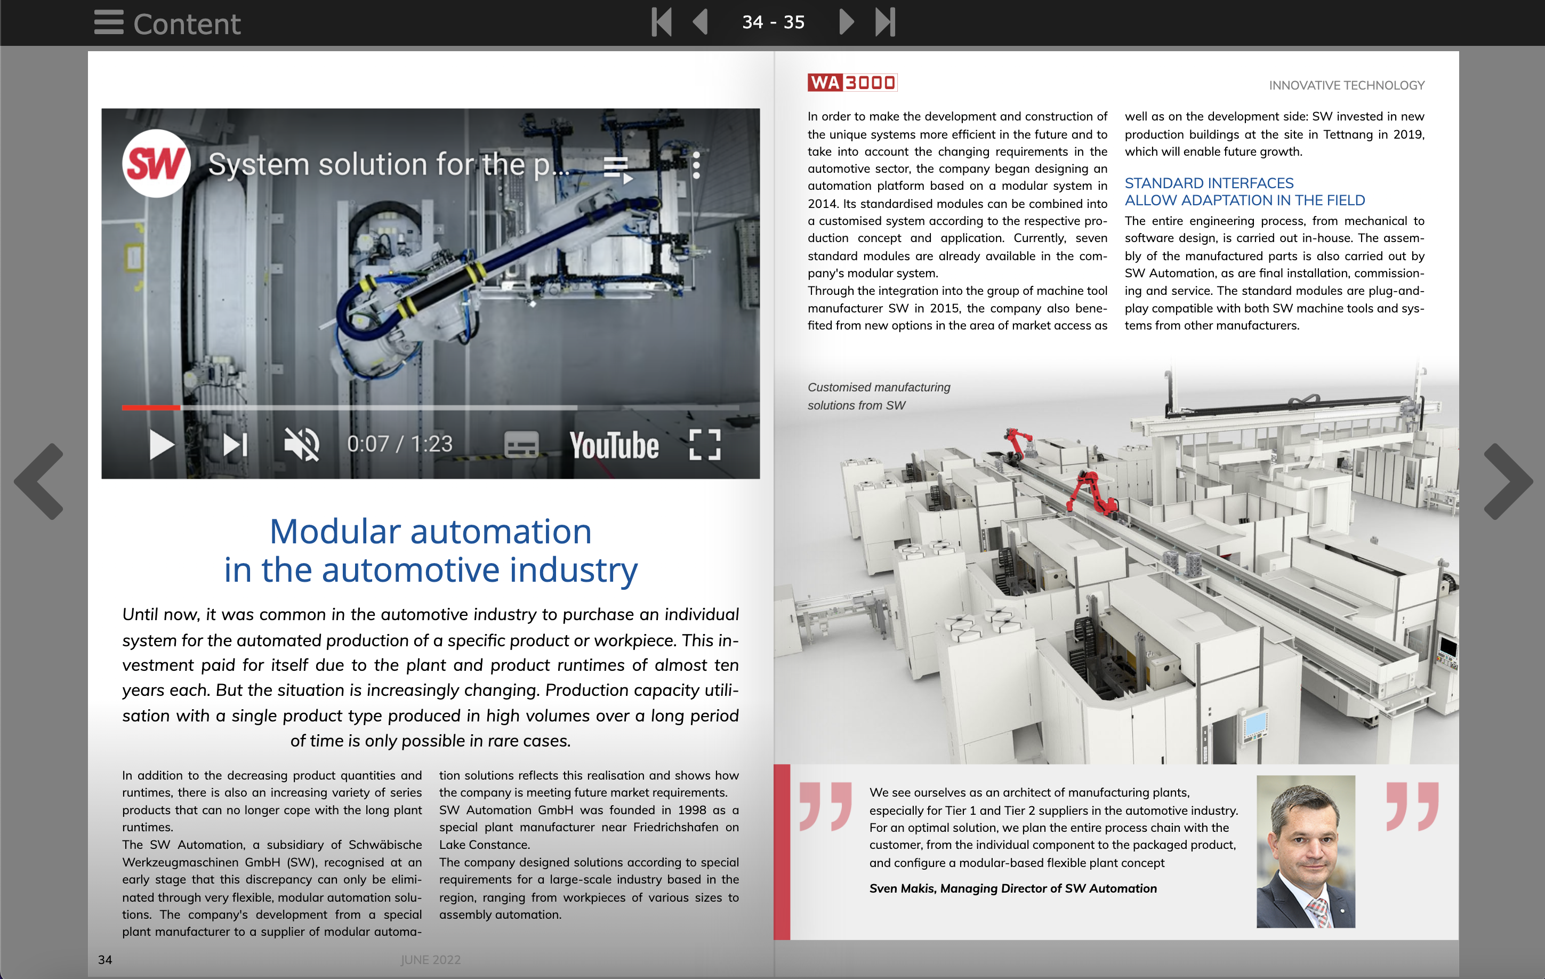Open the video more options dots

(696, 165)
